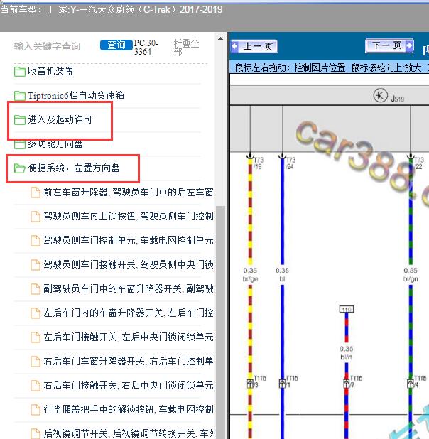Expand the 进入及起动许可 folder

pos(60,119)
